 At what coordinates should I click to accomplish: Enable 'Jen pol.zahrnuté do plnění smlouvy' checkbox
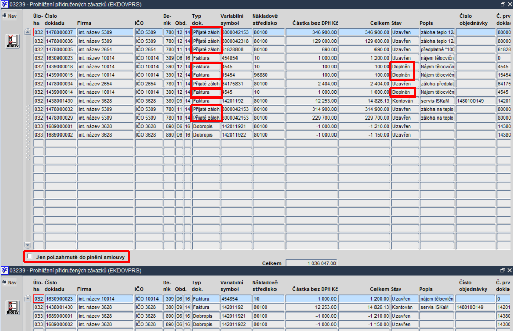(x=30, y=257)
